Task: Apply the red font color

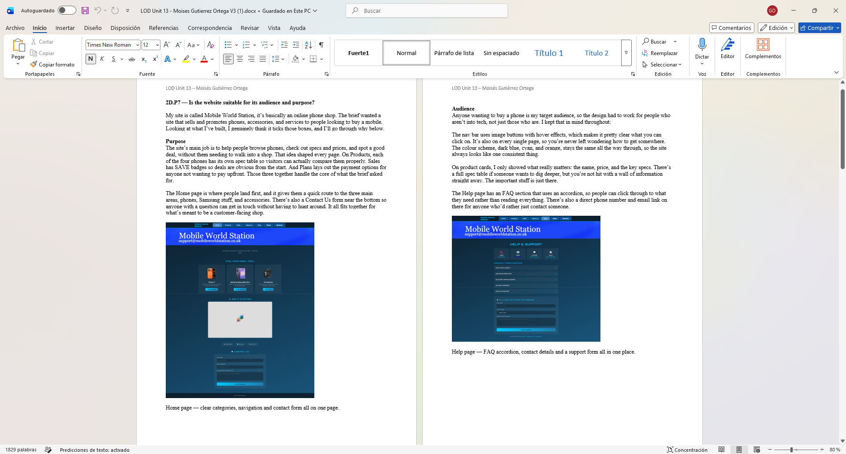Action: 204,59
